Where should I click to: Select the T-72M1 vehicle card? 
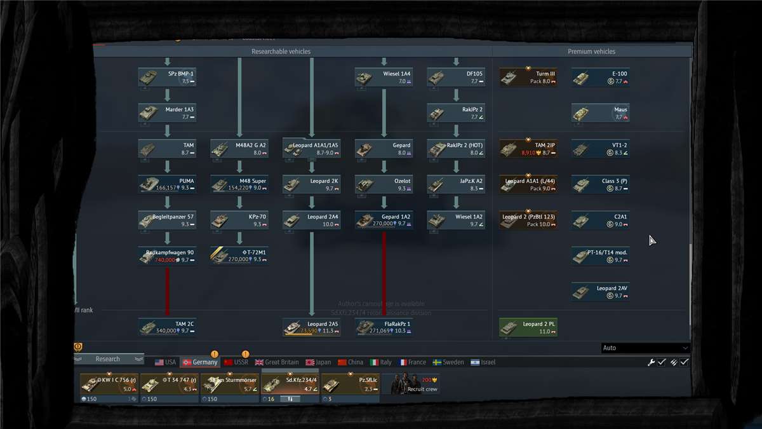tap(239, 256)
